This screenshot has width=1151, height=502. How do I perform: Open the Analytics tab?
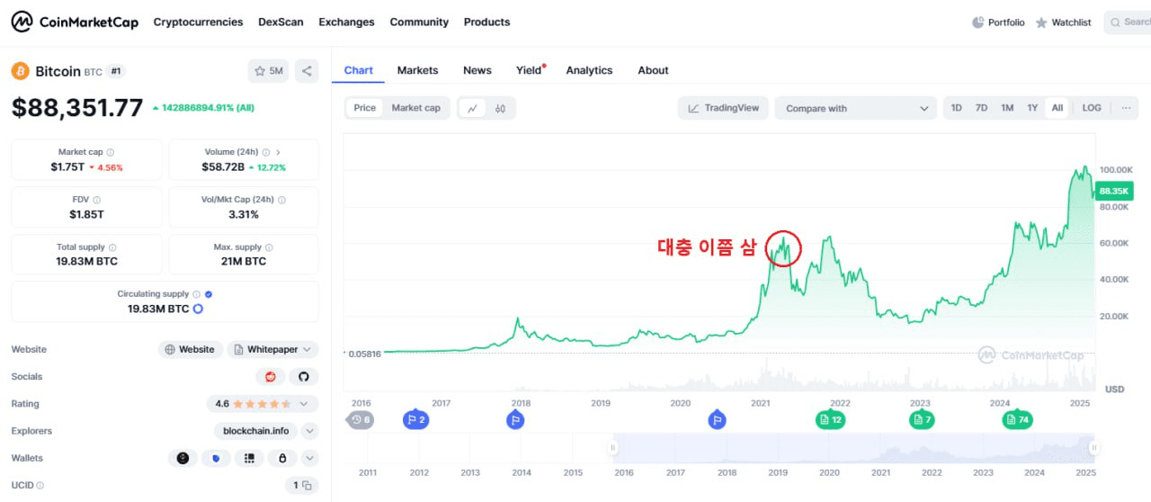[589, 70]
